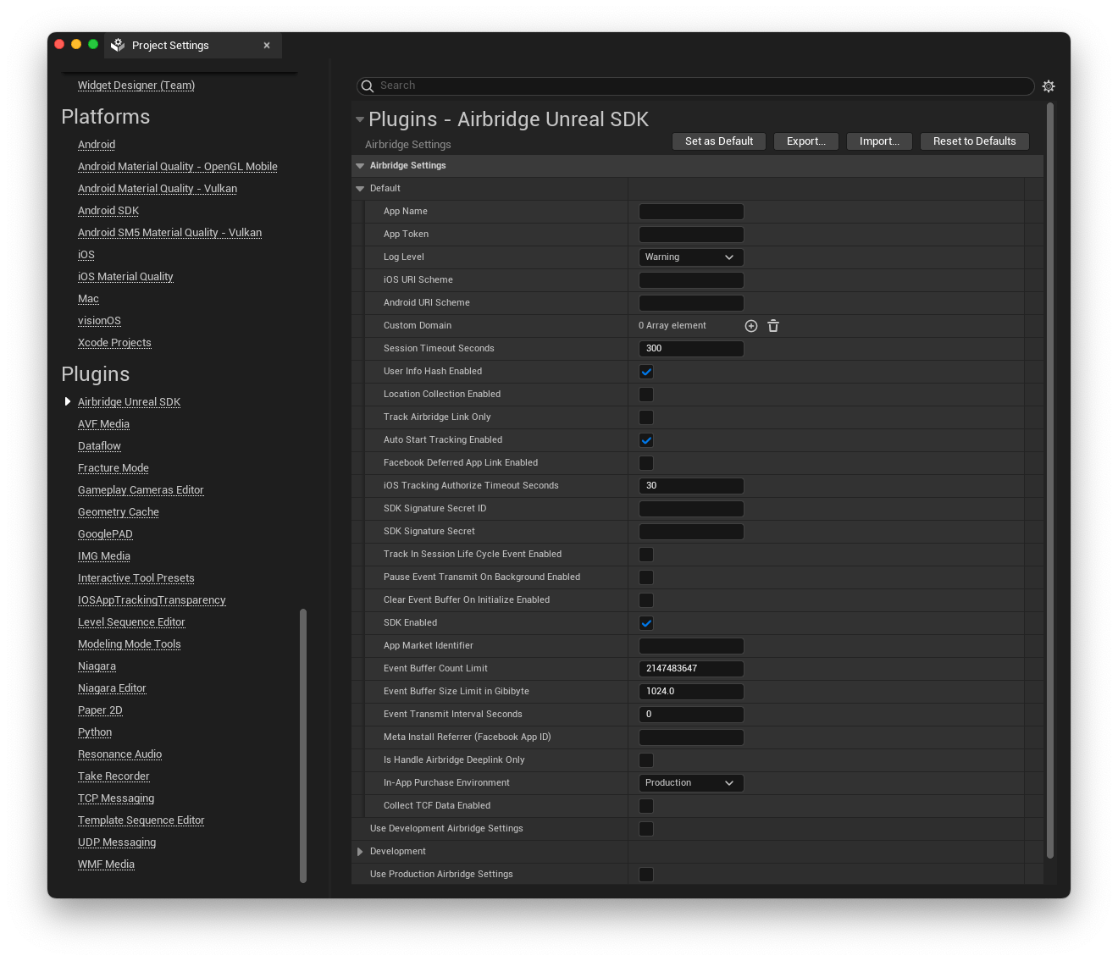Open visionOS platform settings
The image size is (1118, 961).
click(x=99, y=321)
